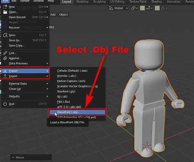Click the Export upload-arrow icon
This screenshot has width=194, height=162.
tap(5, 76)
